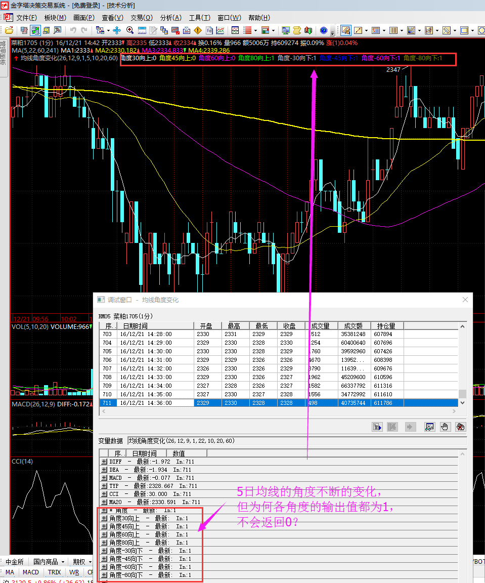Select the vertical parallel lines drawing tool
The height and width of the screenshot is (583, 485).
[x=393, y=30]
